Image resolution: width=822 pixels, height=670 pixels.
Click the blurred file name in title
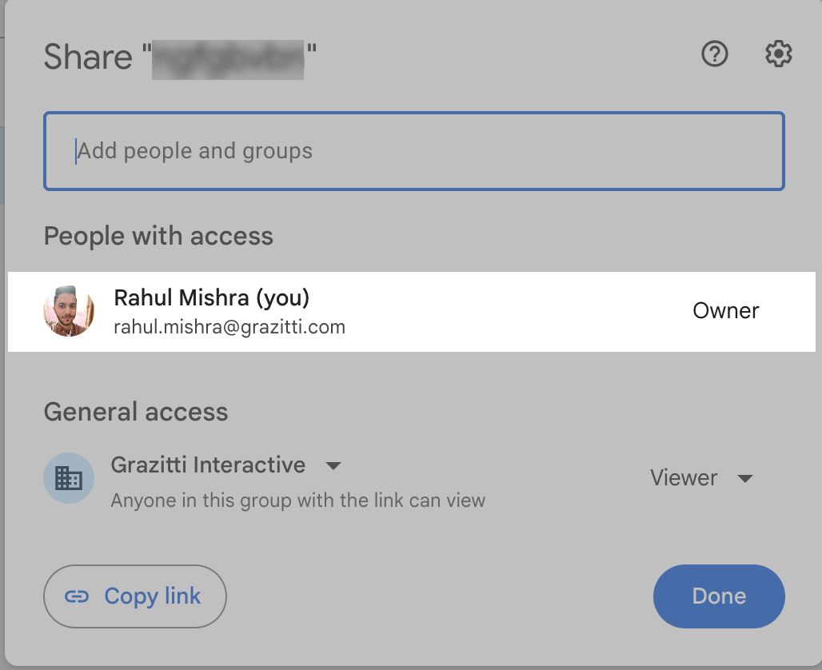point(229,58)
